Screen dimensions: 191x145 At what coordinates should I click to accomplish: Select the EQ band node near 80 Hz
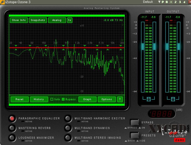point(30,48)
